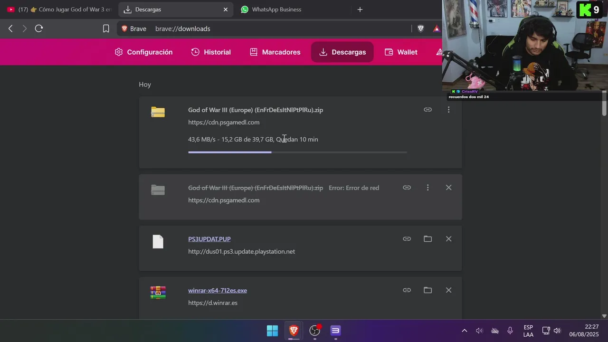Go back with browser back arrow
608x342 pixels.
[x=10, y=28]
